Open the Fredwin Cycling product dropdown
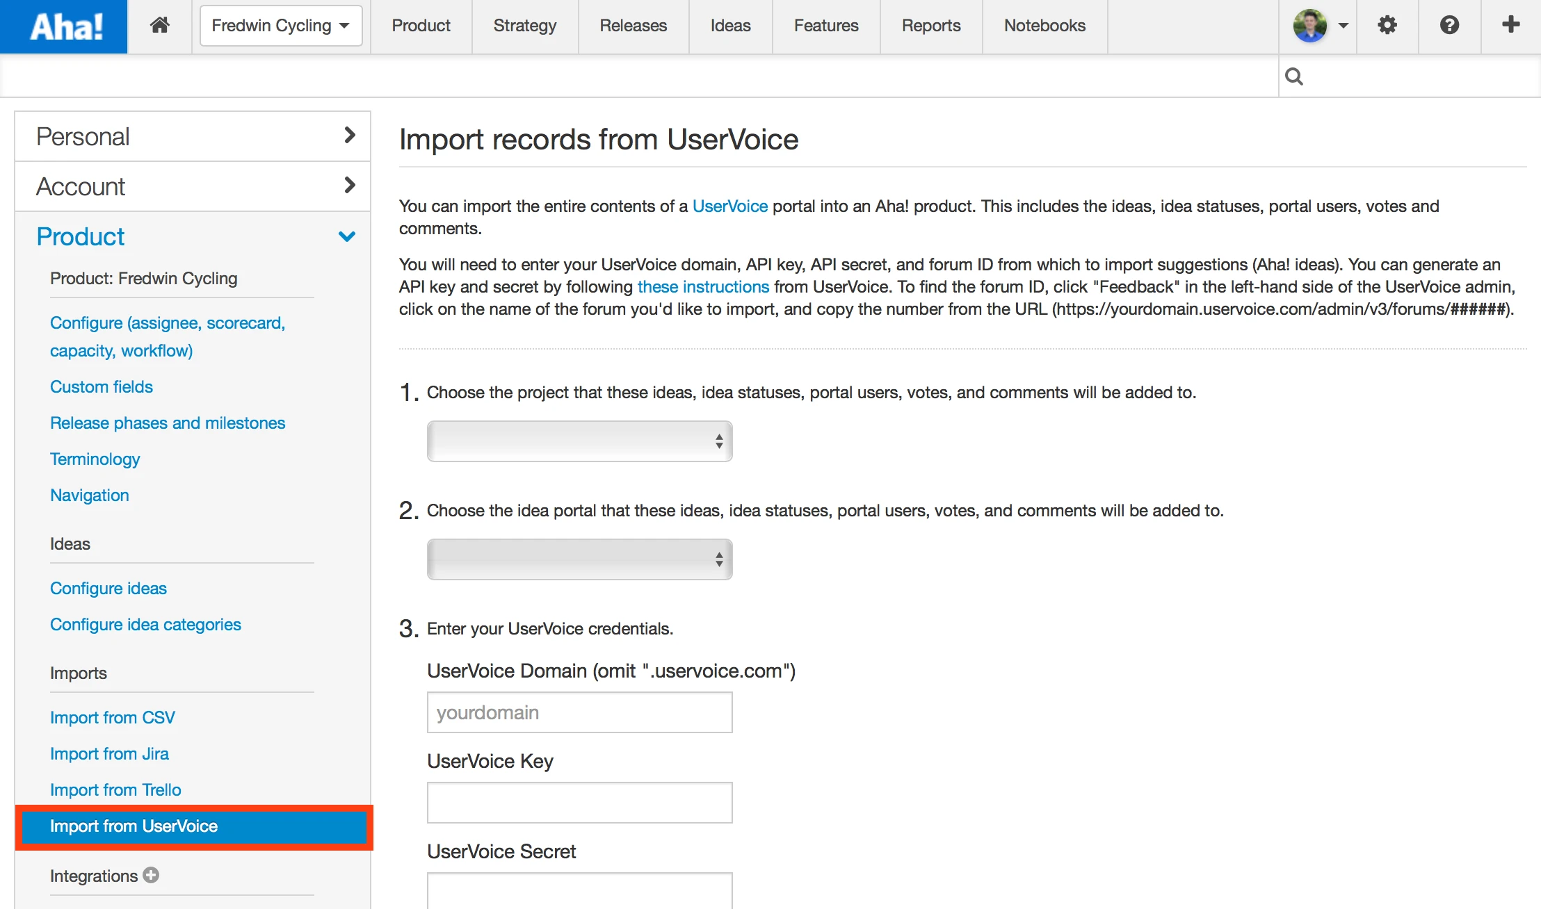This screenshot has height=909, width=1541. 281,26
